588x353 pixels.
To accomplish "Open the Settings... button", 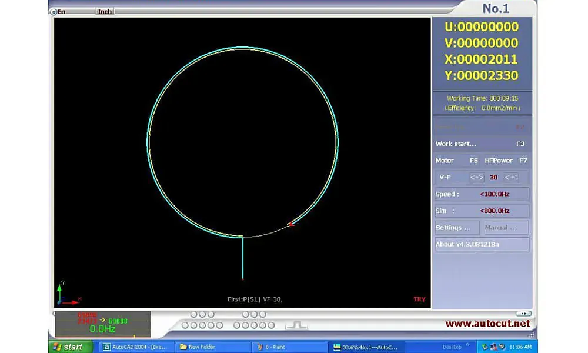I will coord(457,228).
